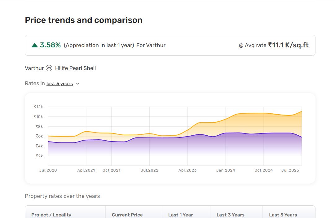Select the Varthur comparison label
Viewport: 335px width, 218px height.
click(x=34, y=68)
